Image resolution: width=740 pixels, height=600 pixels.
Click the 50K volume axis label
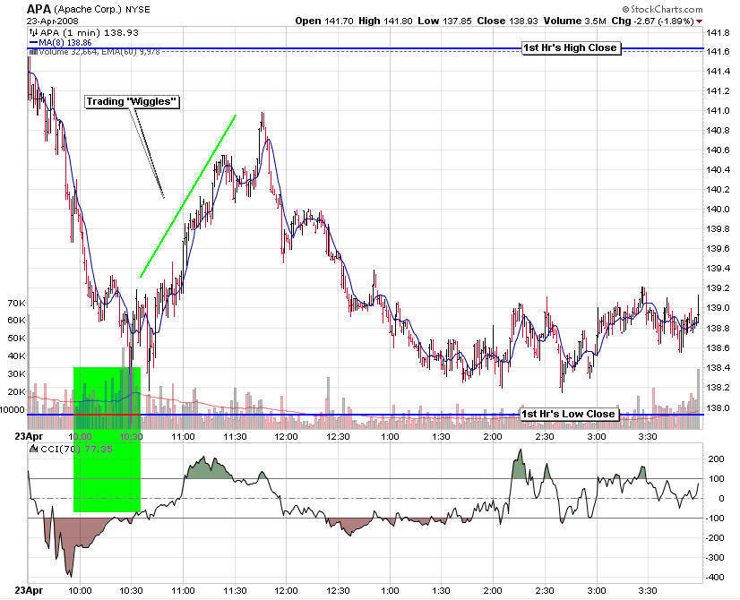[16, 339]
